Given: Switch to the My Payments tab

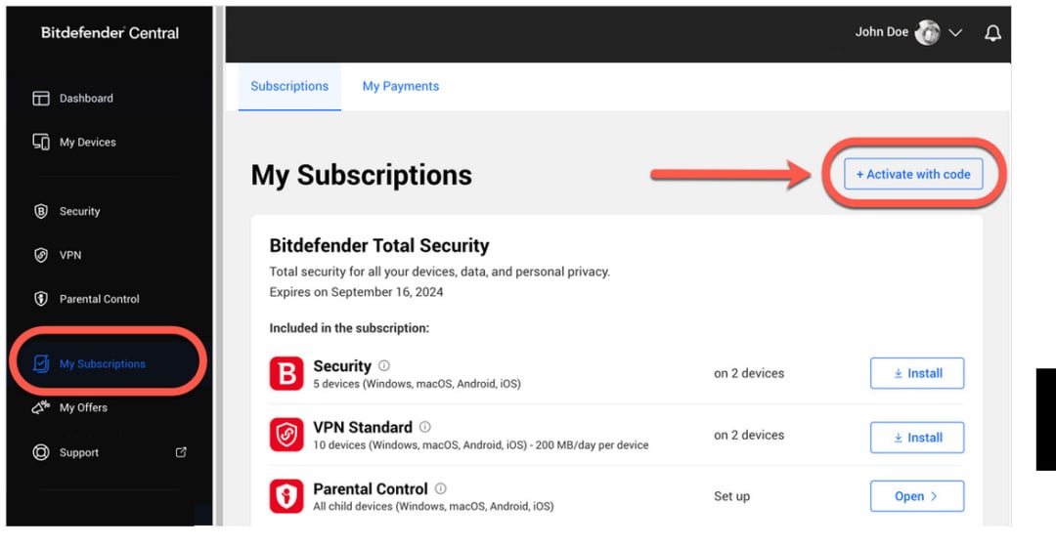Looking at the screenshot, I should pyautogui.click(x=401, y=86).
